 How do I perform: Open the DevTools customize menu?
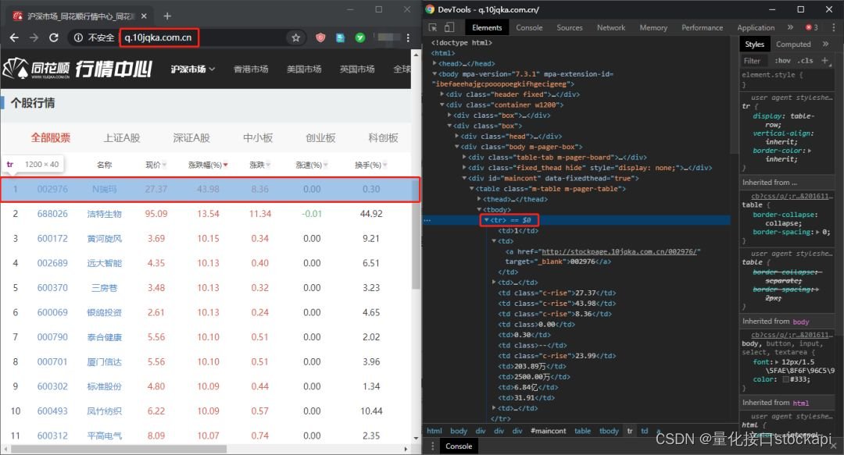[x=833, y=27]
